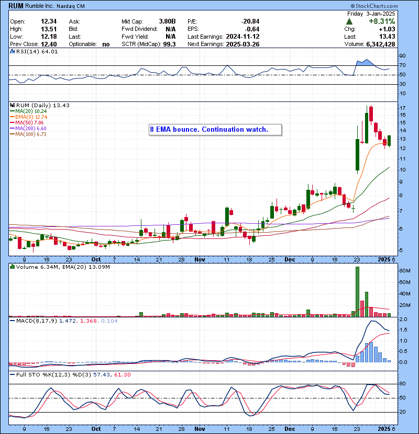419x434 pixels.
Task: Click the tallest red candlestick near 17
Action: [370, 115]
